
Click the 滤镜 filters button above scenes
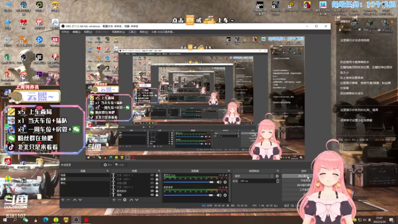[x=119, y=165]
